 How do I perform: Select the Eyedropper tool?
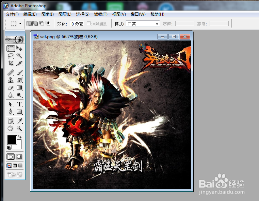(x=19, y=121)
